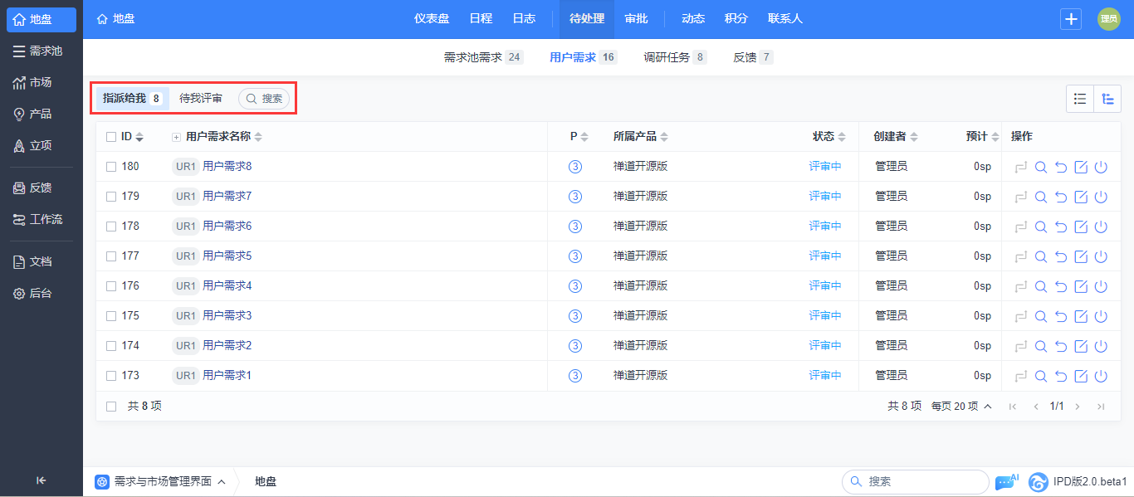Check the box for requirement 175

pos(111,316)
